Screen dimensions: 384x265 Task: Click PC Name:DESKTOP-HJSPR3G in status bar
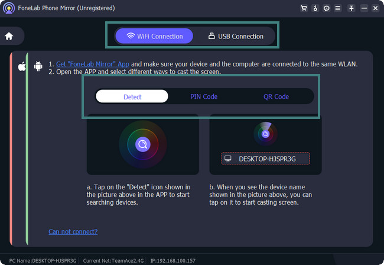coord(43,261)
